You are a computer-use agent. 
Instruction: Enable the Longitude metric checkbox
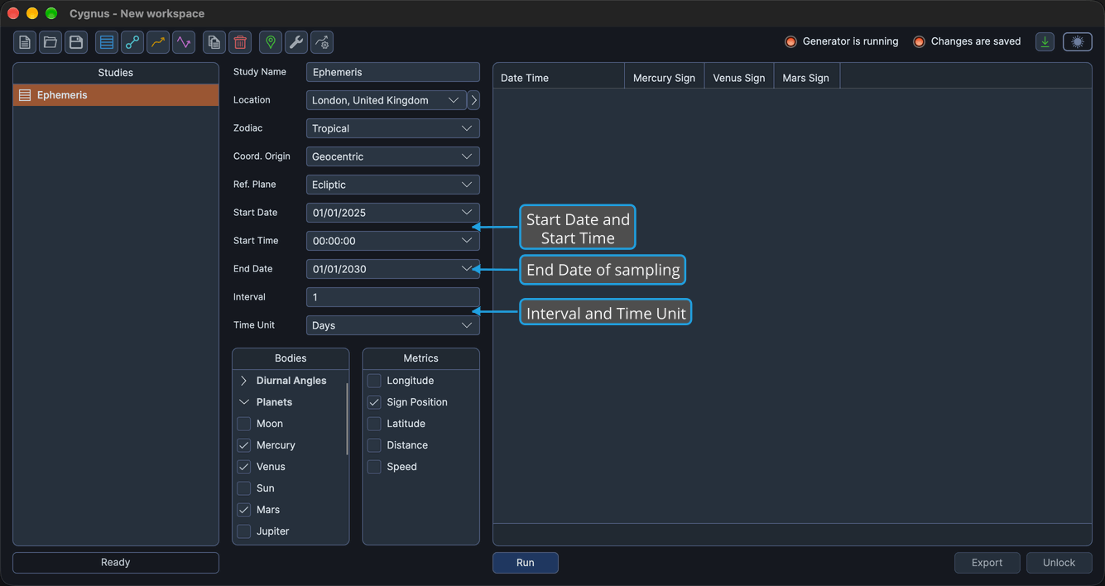[374, 381]
